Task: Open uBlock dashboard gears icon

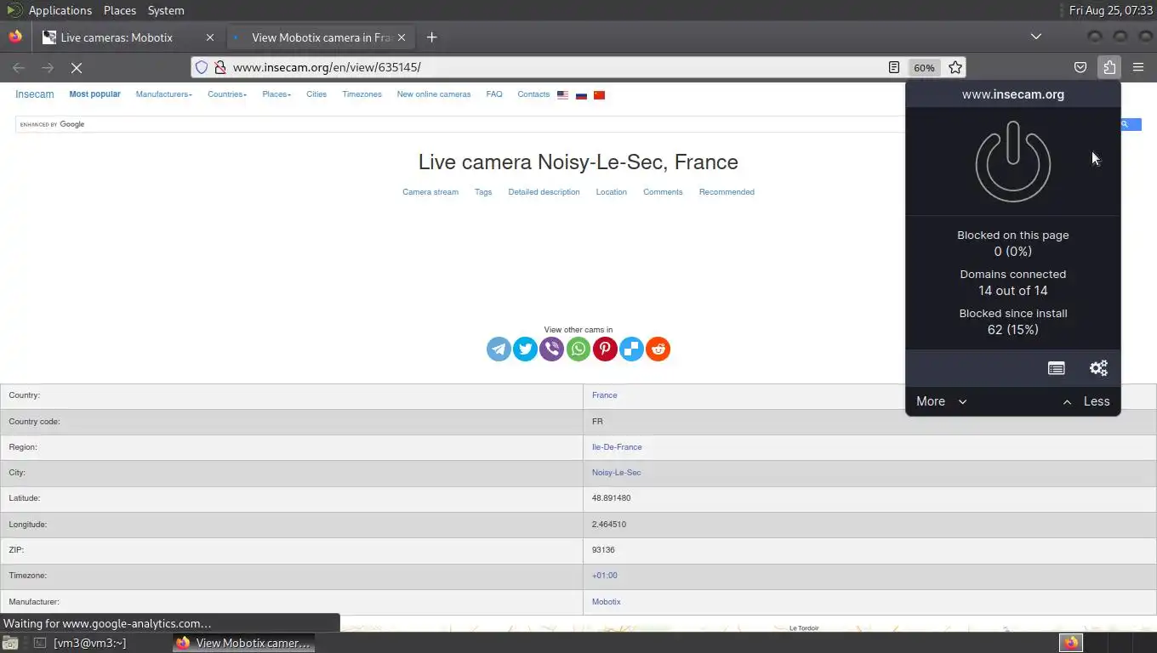Action: pos(1098,368)
